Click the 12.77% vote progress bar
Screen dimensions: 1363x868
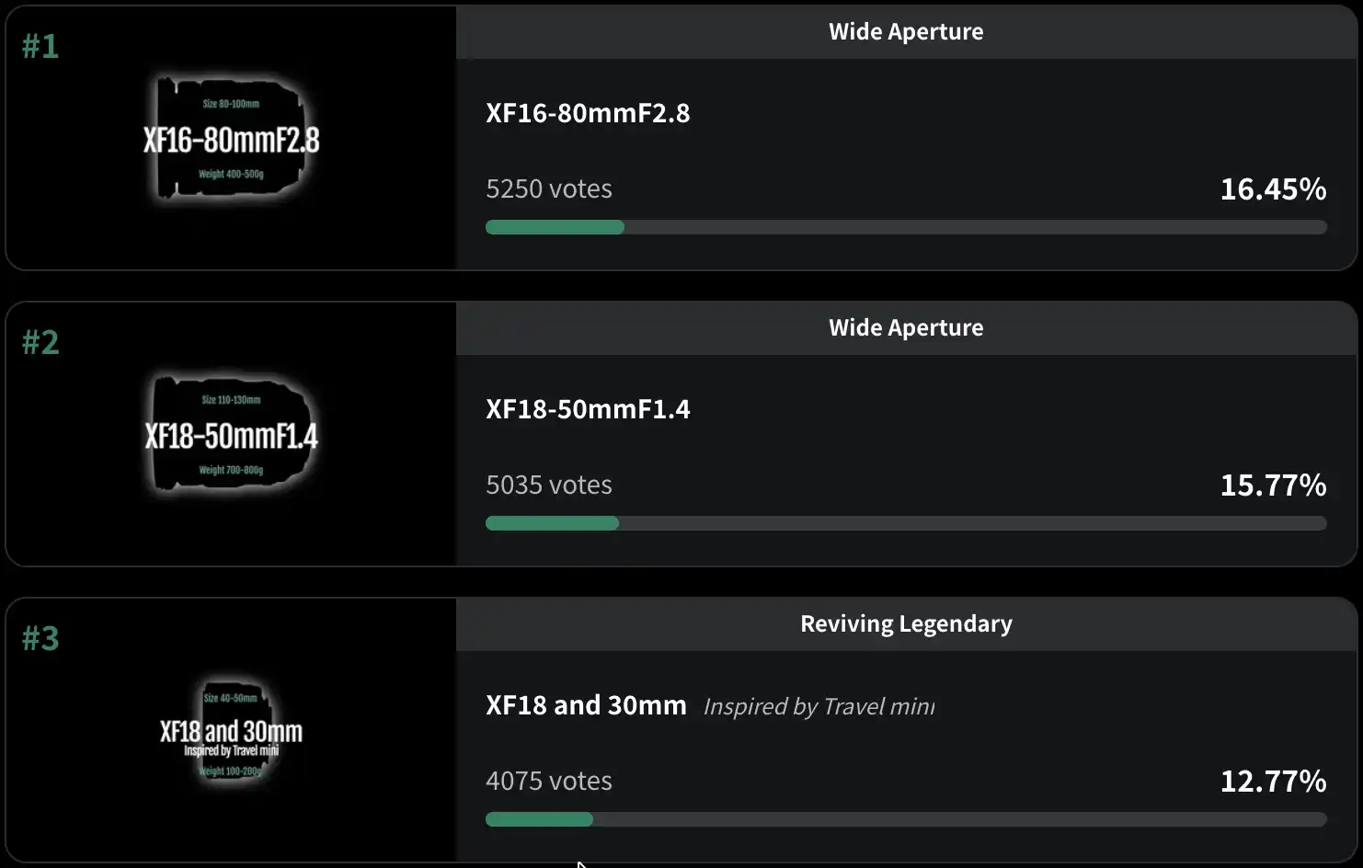tap(906, 819)
